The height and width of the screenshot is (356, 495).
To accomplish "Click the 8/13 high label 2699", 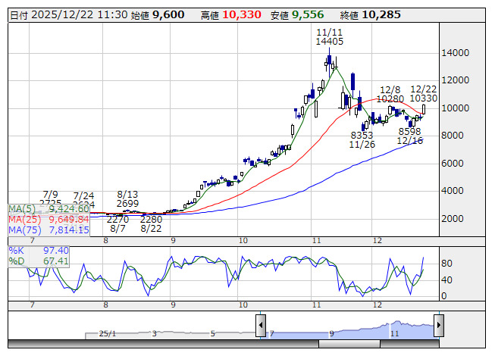I will tap(127, 204).
